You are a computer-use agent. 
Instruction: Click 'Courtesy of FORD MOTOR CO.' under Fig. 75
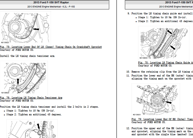17,50
